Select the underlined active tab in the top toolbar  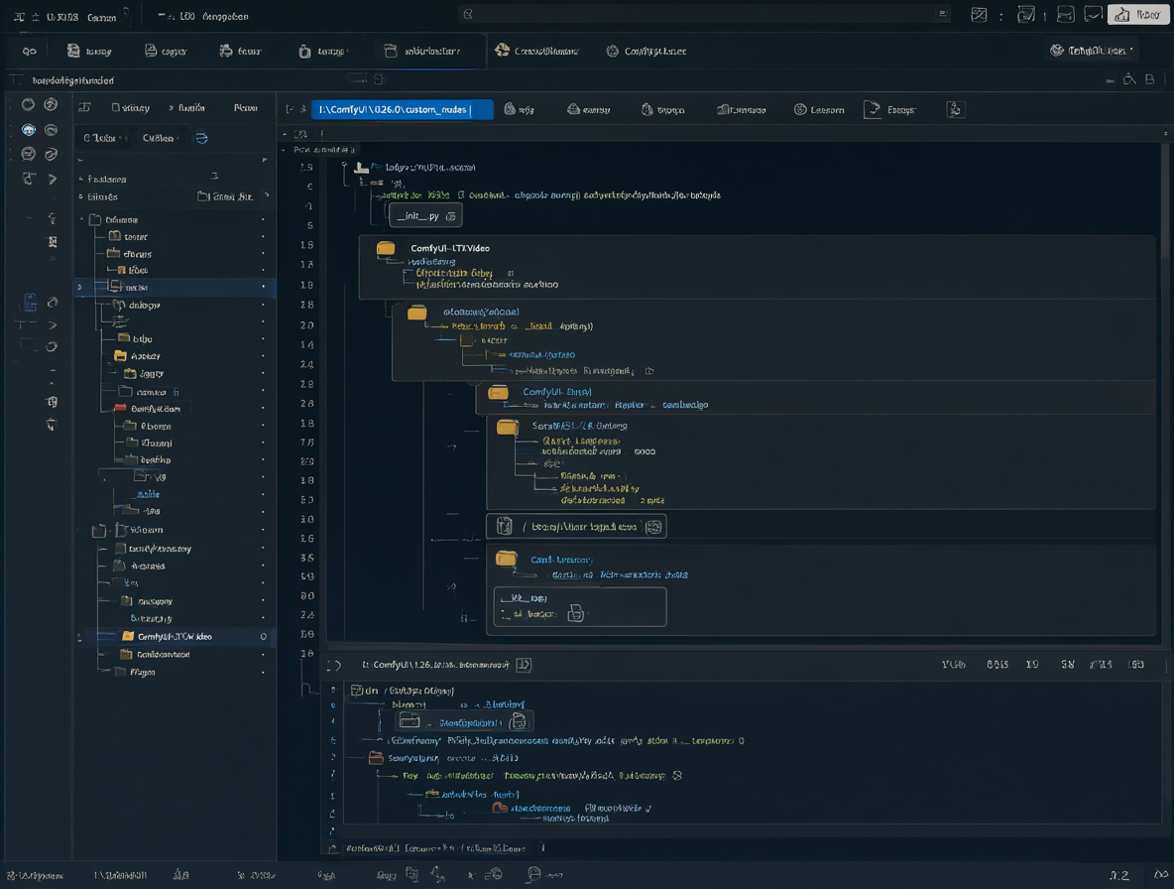[430, 51]
